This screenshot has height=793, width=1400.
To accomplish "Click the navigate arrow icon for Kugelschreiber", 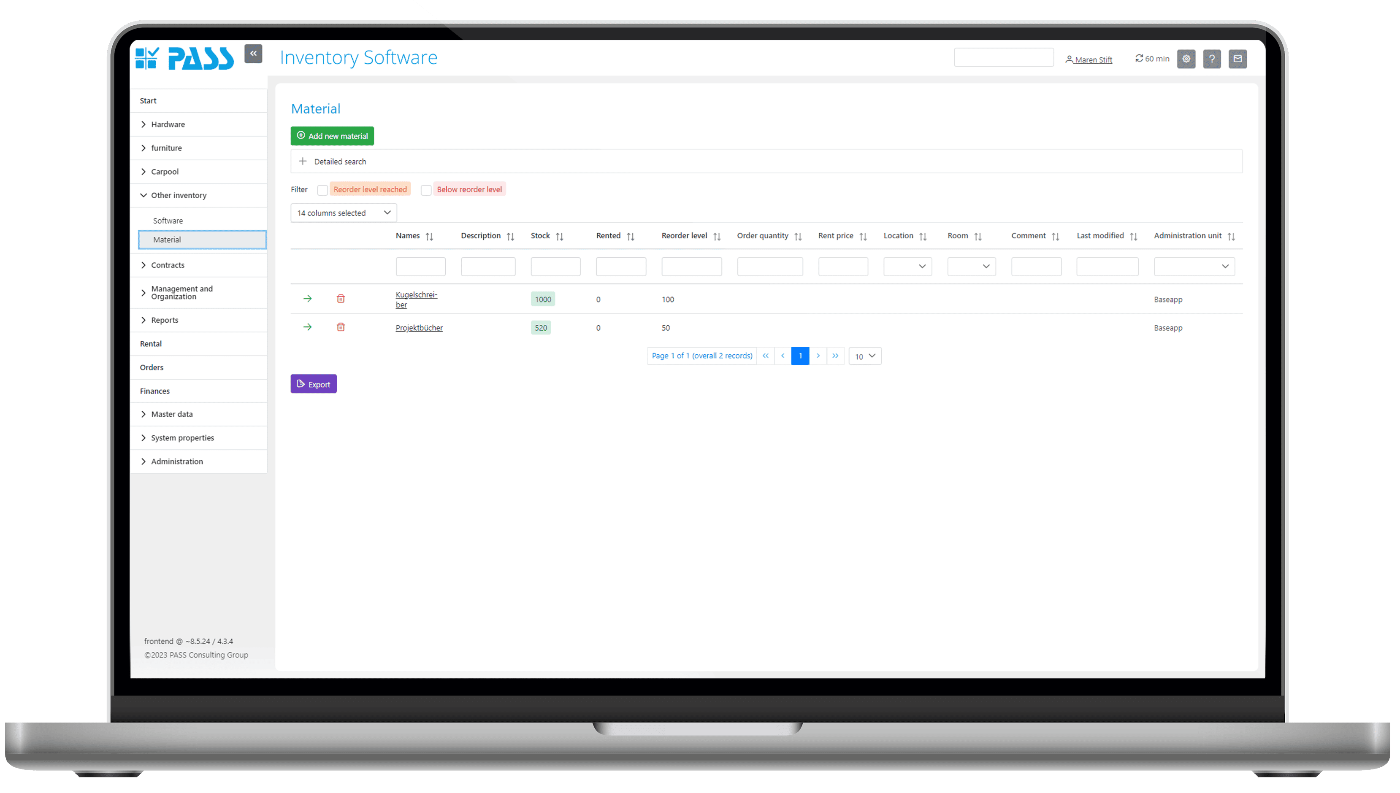I will pyautogui.click(x=307, y=298).
